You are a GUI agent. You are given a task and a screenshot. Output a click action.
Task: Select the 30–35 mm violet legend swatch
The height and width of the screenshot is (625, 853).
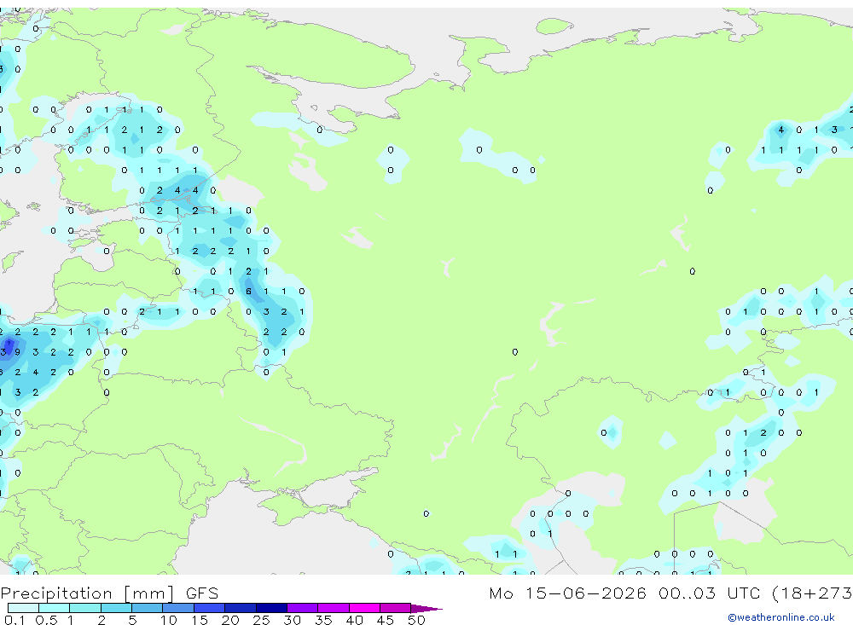click(303, 608)
